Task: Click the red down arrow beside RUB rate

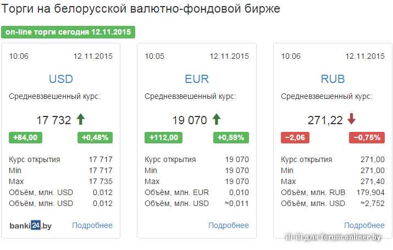Action: 352,119
